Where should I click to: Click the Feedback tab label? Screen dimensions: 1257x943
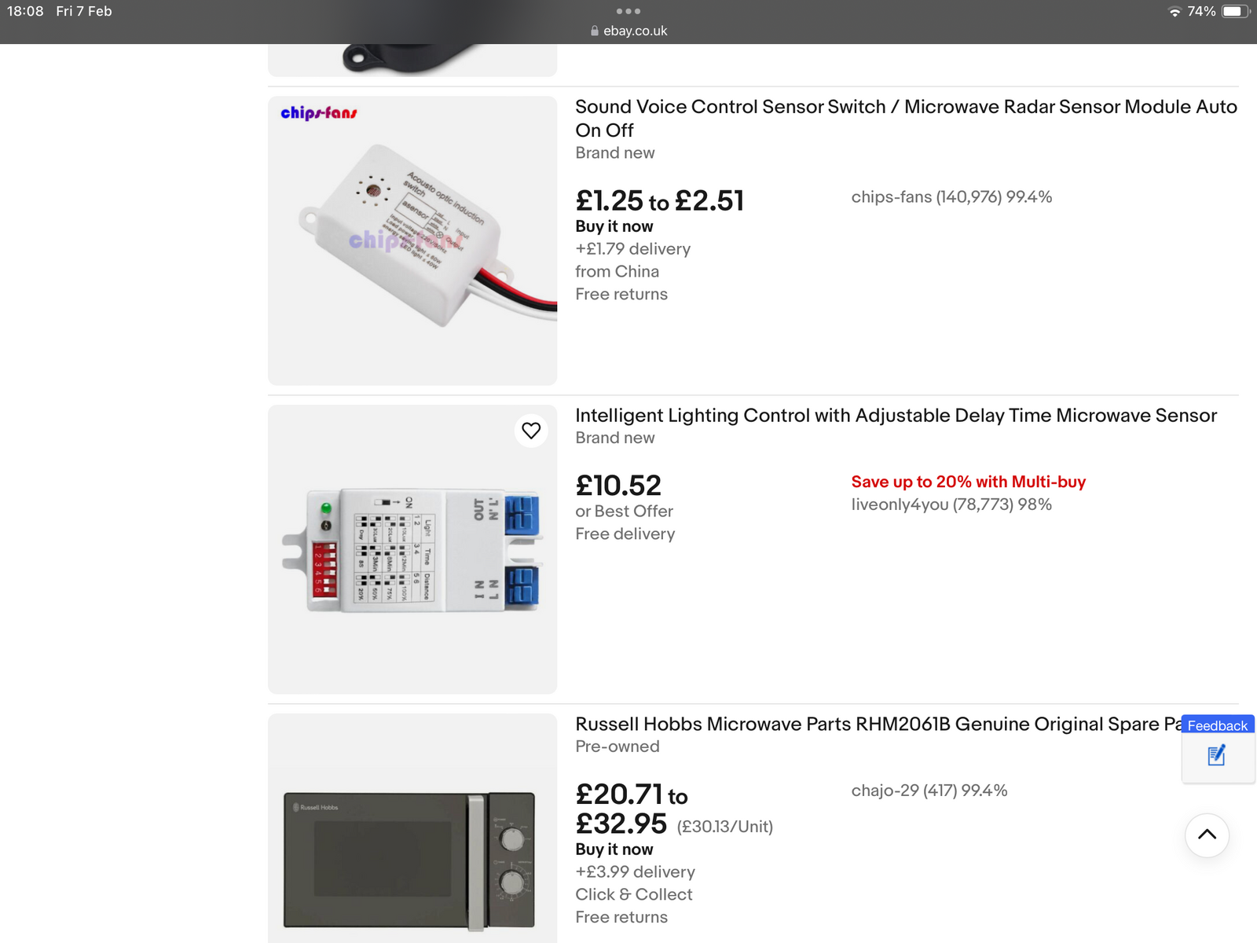(x=1217, y=725)
